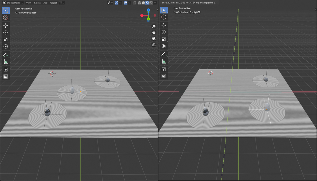Select the Annotate tool in left viewport

tap(6, 55)
